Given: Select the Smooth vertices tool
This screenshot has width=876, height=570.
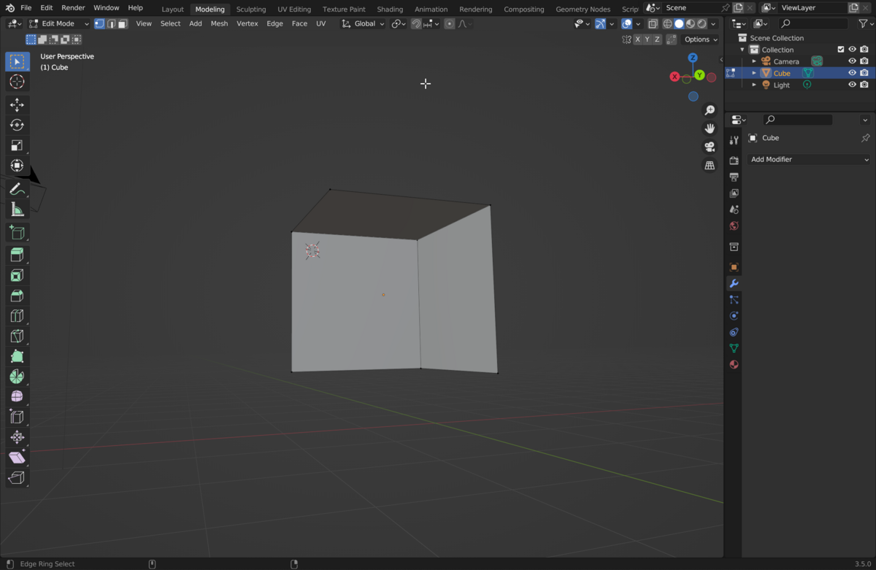Looking at the screenshot, I should click(17, 396).
